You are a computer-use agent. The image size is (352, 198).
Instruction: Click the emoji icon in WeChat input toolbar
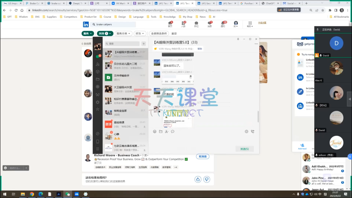[x=155, y=131]
